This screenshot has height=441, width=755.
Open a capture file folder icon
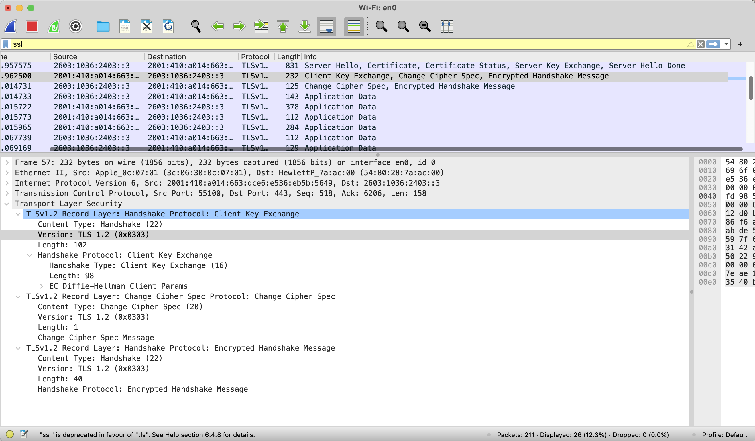103,26
